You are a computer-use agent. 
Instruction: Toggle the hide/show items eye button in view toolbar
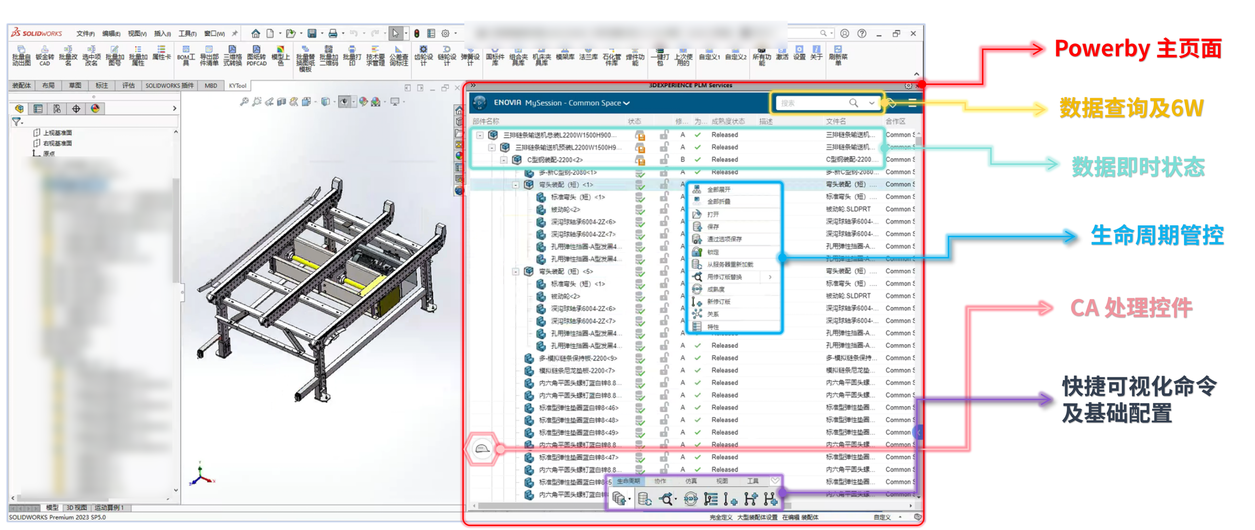(x=345, y=102)
